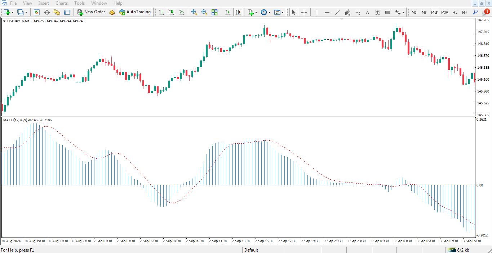This screenshot has height=253, width=492.
Task: Open the Market Watch panel icon
Action: point(37,12)
